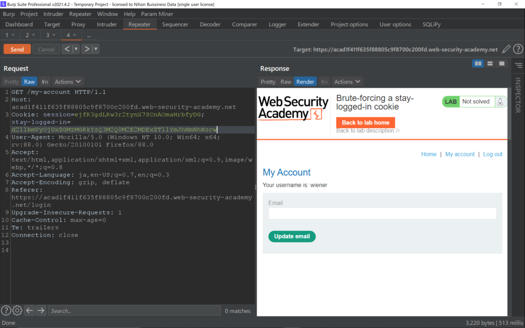Screen dimensions: 525x328
Task: Switch to the Comparer tab
Action: [x=245, y=24]
